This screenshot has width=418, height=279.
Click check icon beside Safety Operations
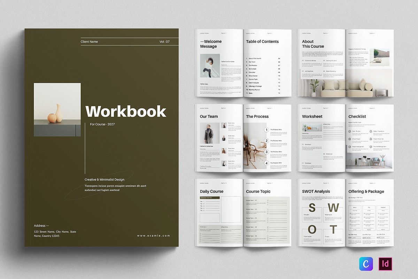coord(371,131)
